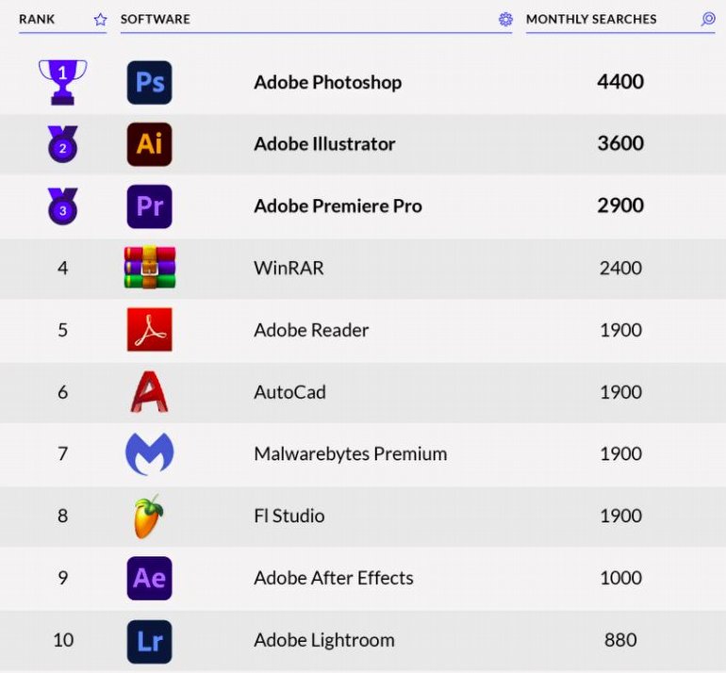Click the FL Studio fruit icon
726x673 pixels.
pyautogui.click(x=148, y=517)
